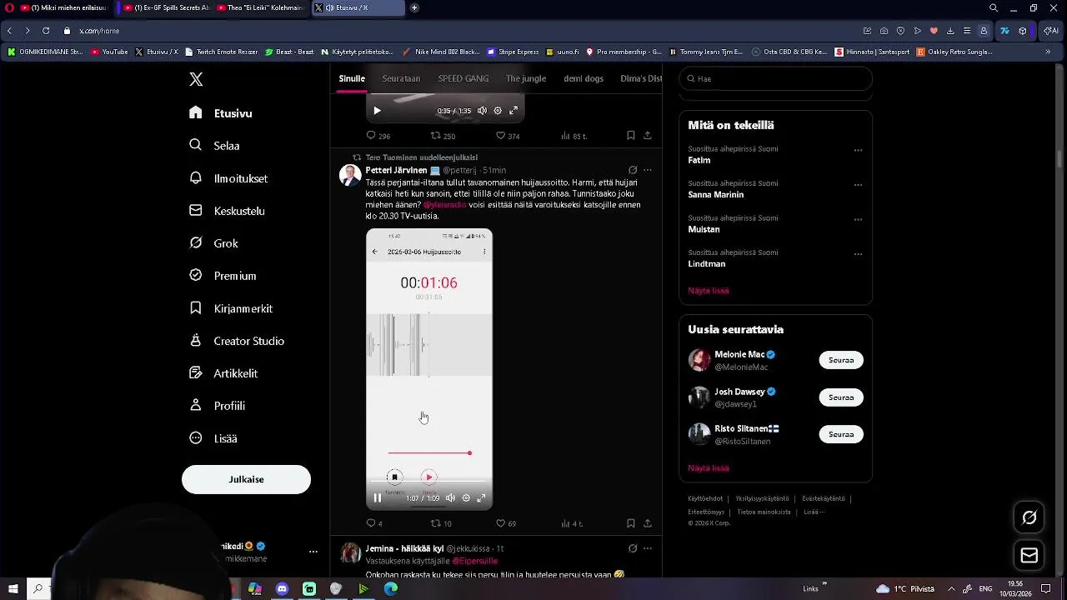Screen dimensions: 1067x600
Task: Follow Josh Dawsey with Seuraa button
Action: (x=841, y=397)
